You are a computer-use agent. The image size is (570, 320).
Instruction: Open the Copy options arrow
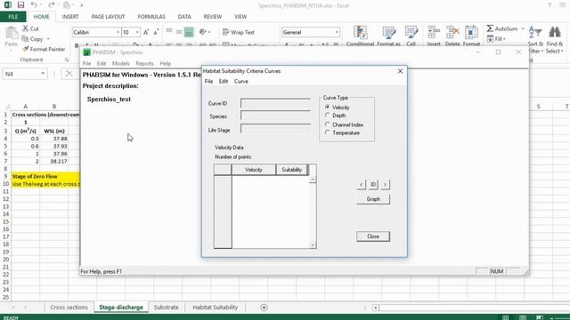click(x=48, y=39)
